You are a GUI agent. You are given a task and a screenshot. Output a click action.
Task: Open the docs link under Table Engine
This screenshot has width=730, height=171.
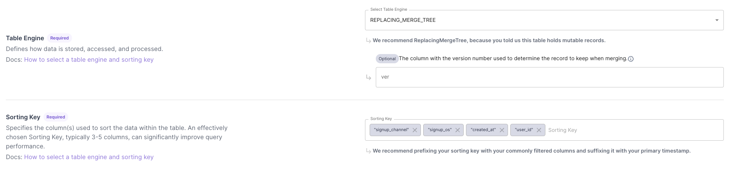coord(89,59)
